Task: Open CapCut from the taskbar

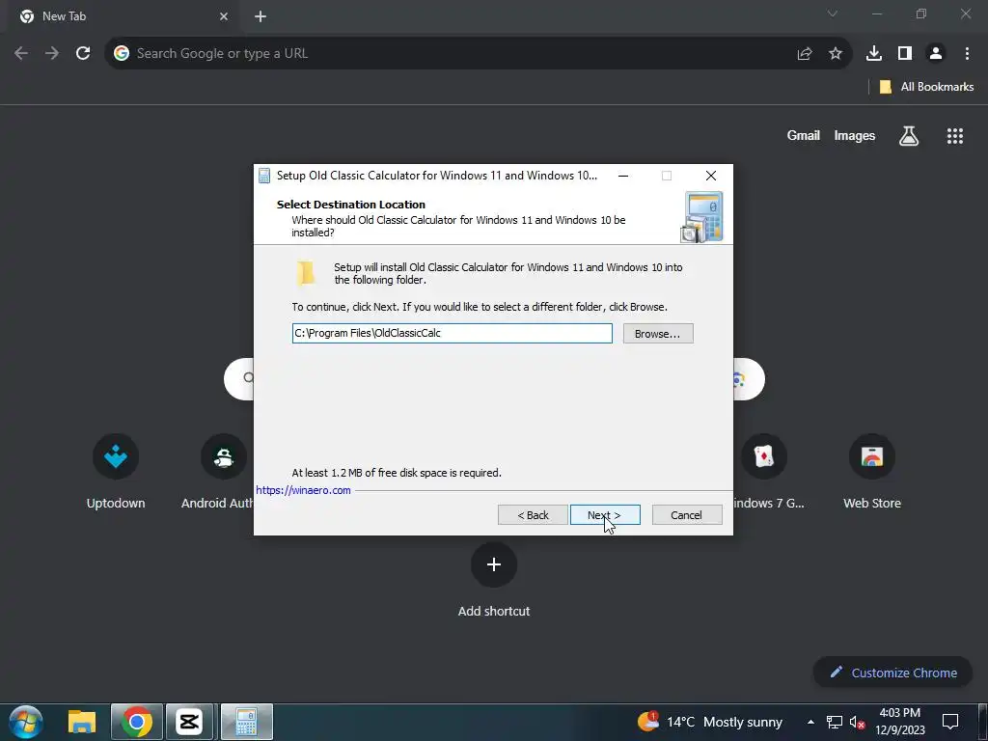Action: click(x=189, y=722)
